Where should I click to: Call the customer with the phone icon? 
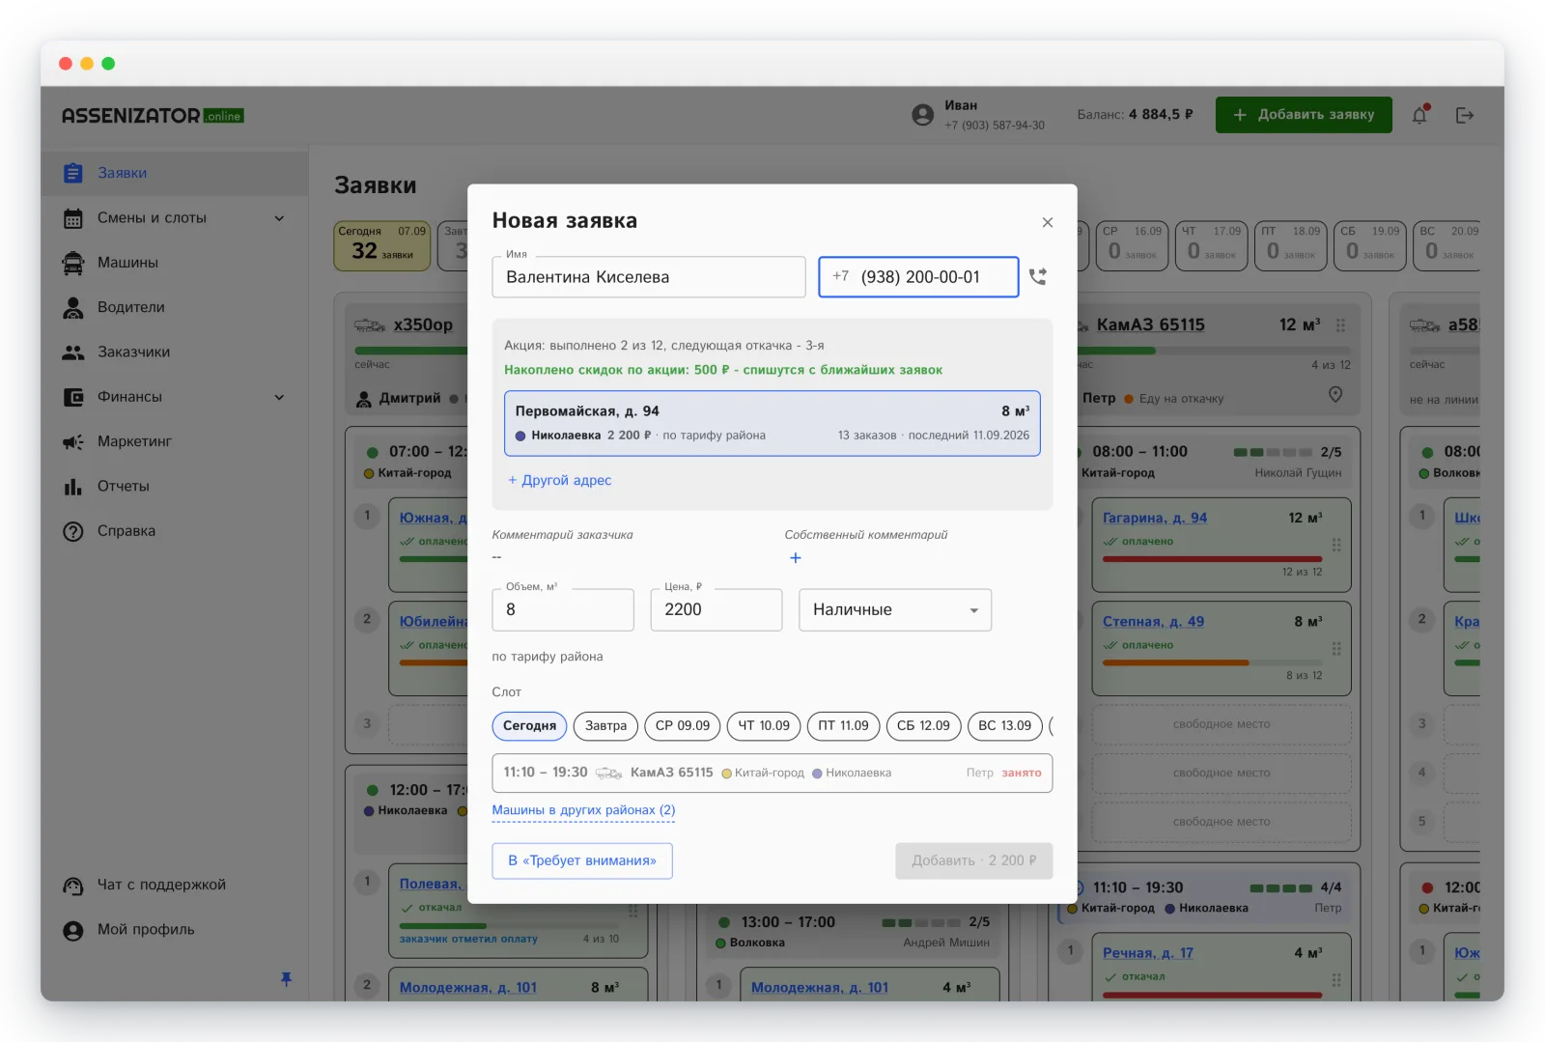(1038, 277)
